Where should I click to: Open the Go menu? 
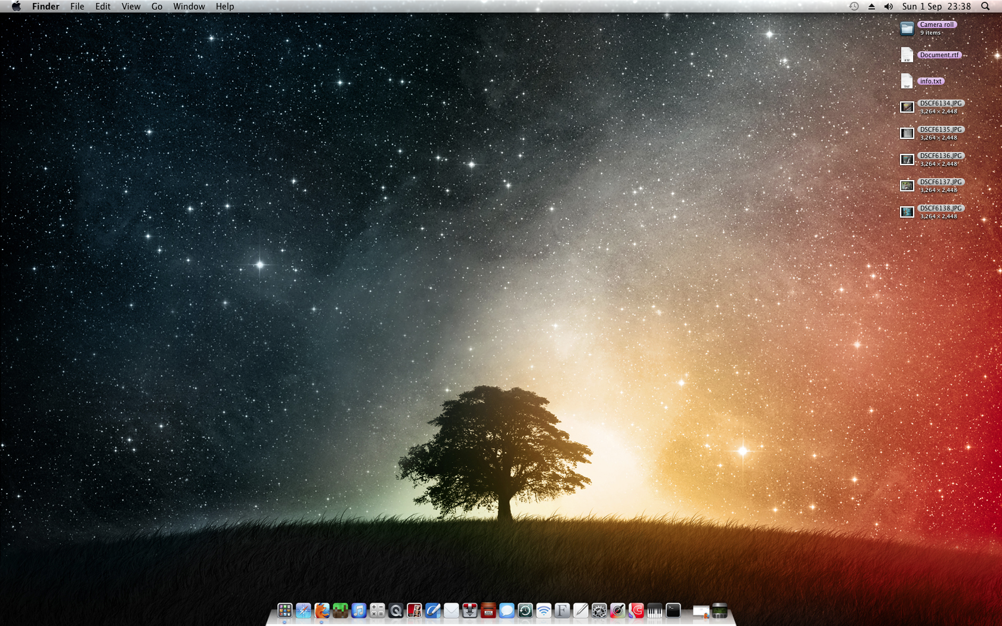pos(157,6)
